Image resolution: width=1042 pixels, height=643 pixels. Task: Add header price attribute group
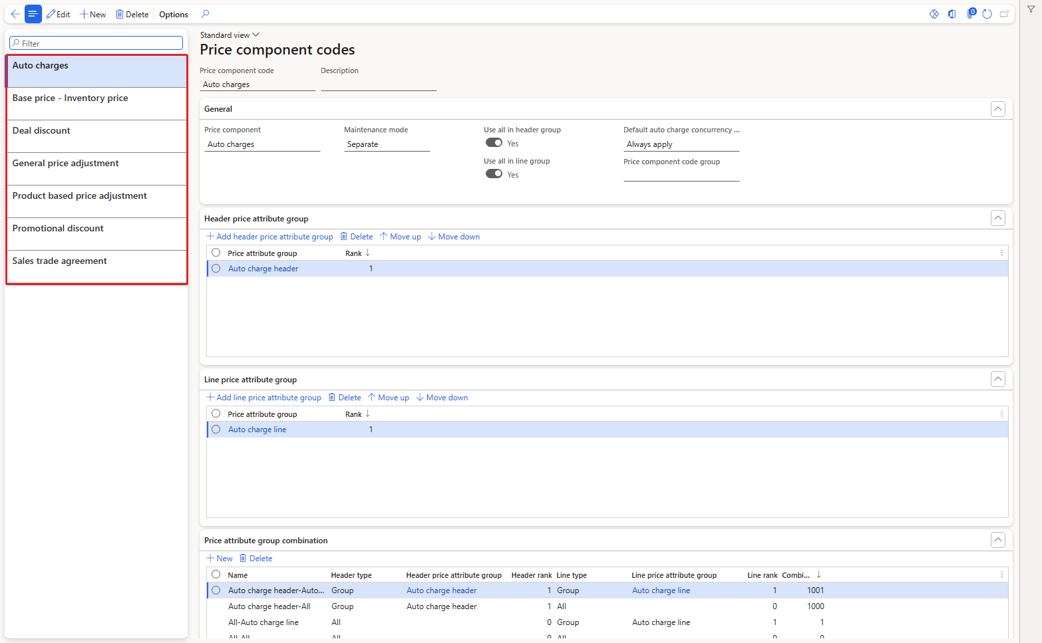(269, 237)
